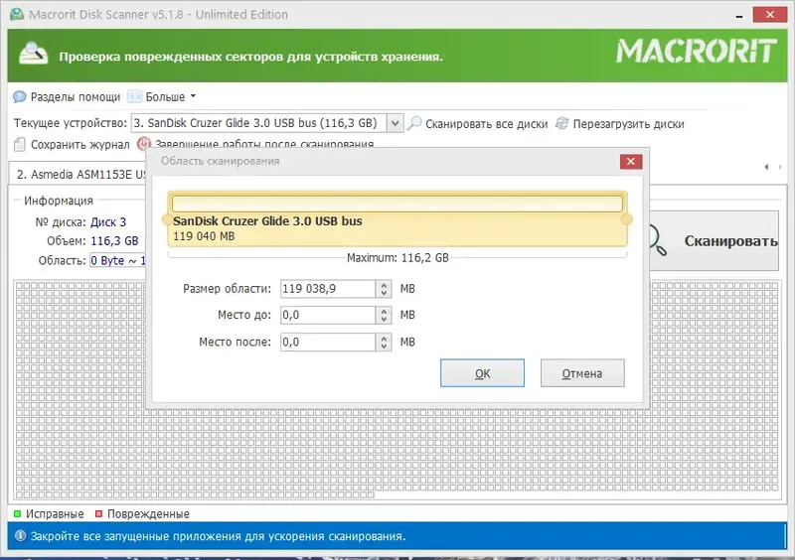795x560 pixels.
Task: Click Сканировать все диски magnifier icon
Action: pyautogui.click(x=414, y=123)
